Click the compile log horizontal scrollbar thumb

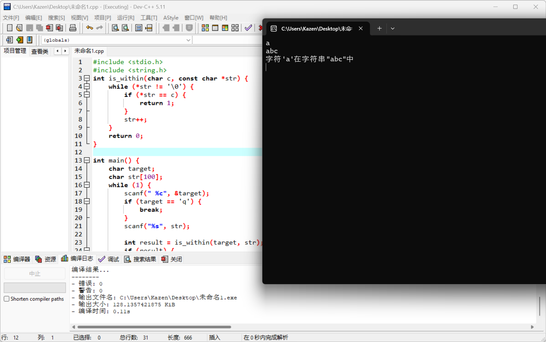pos(154,327)
